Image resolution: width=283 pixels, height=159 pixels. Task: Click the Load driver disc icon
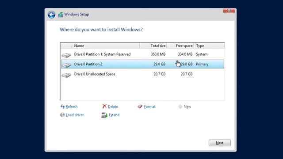[62, 115]
